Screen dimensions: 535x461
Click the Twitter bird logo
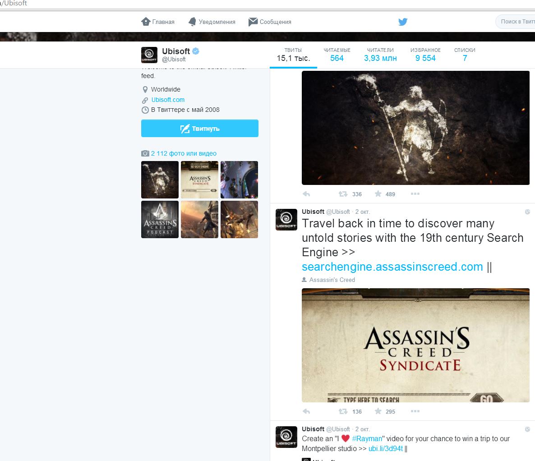(403, 22)
